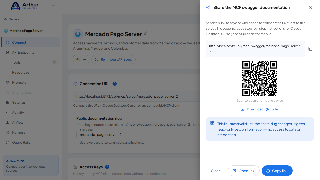This screenshot has height=180, width=320.
Task: Click the book AI View icon
Action: pos(7,122)
